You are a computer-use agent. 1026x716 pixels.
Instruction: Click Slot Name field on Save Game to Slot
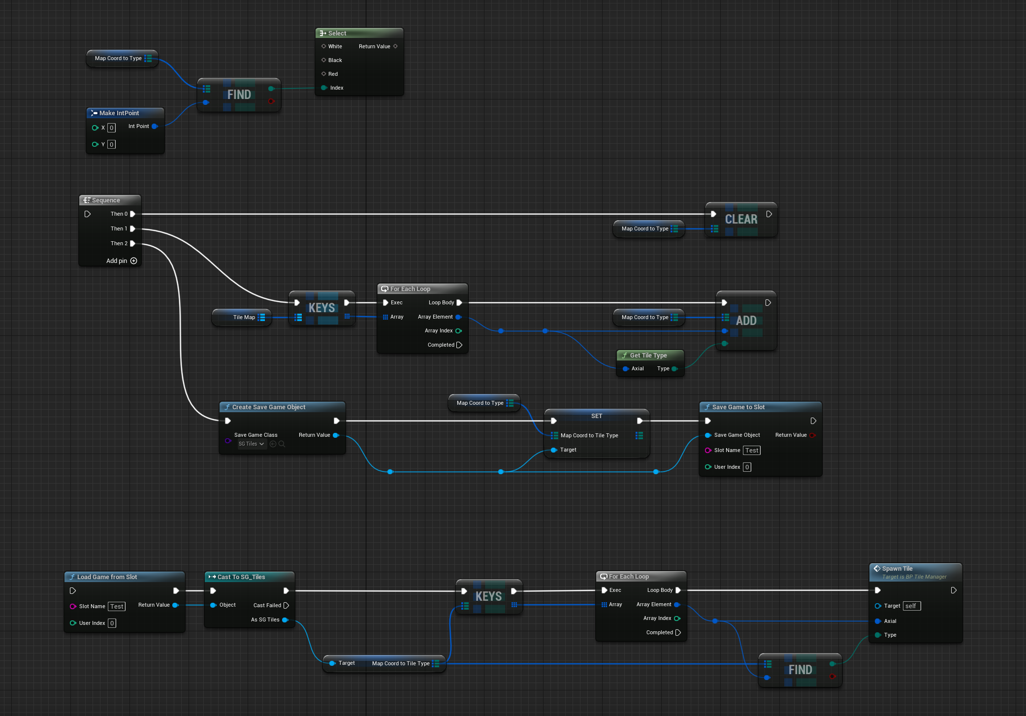click(752, 450)
